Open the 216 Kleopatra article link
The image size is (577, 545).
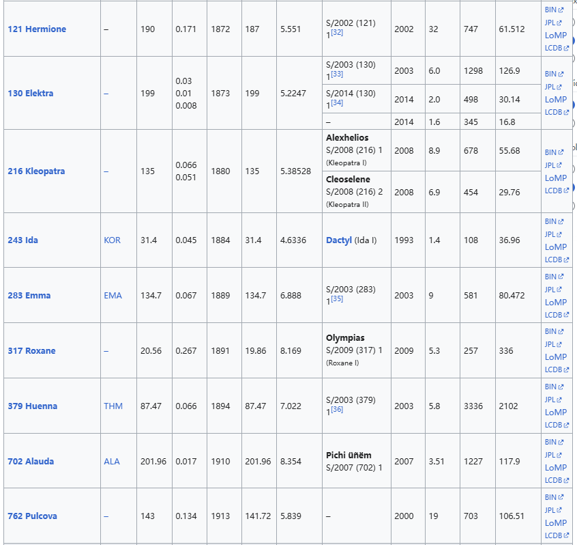pyautogui.click(x=36, y=171)
